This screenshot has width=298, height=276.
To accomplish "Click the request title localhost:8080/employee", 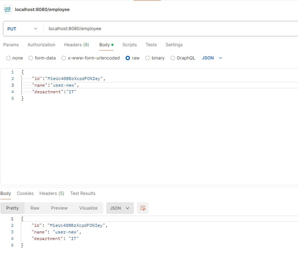I will [42, 10].
